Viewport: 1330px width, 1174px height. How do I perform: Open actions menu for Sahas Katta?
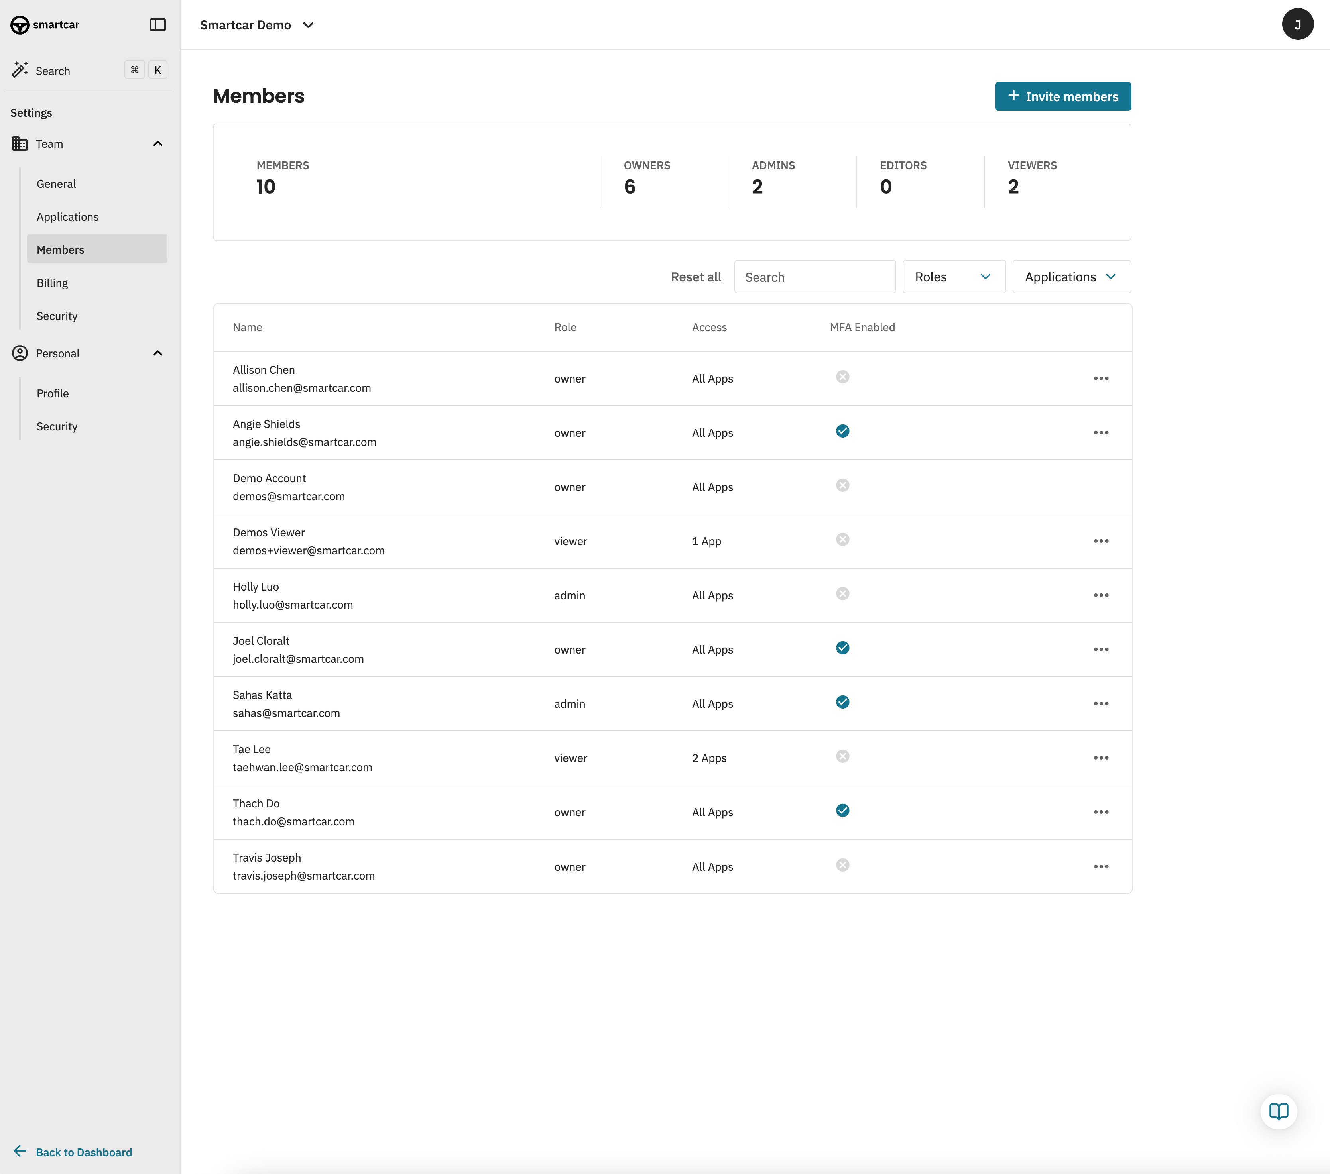pos(1101,704)
